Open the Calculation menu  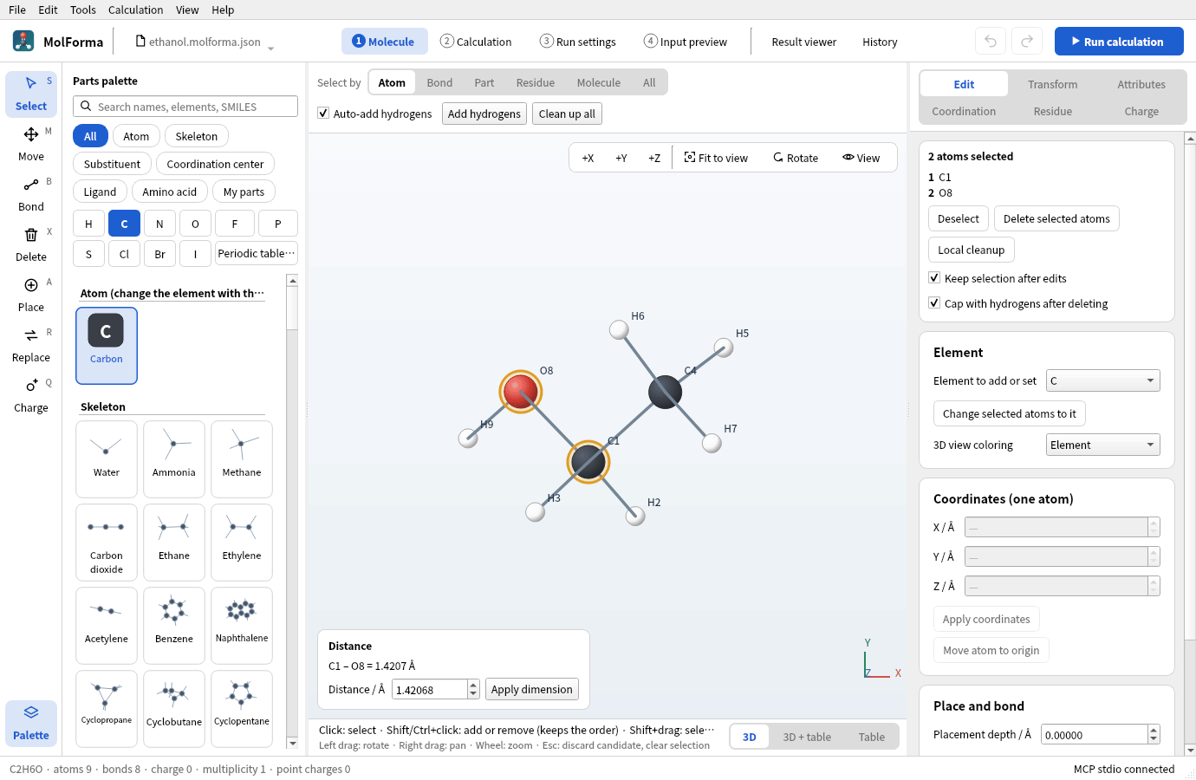tap(135, 10)
